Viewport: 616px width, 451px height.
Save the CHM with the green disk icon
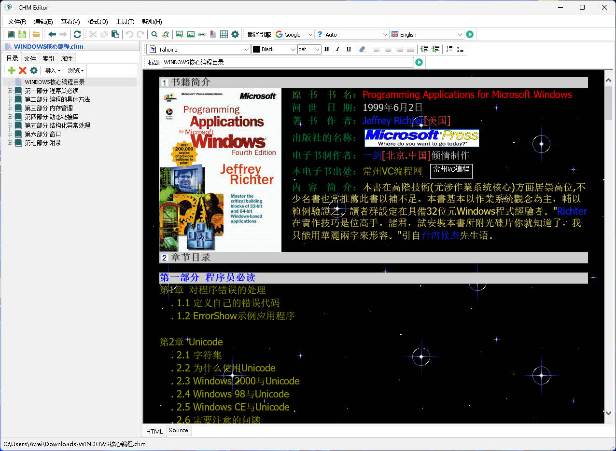pos(22,34)
